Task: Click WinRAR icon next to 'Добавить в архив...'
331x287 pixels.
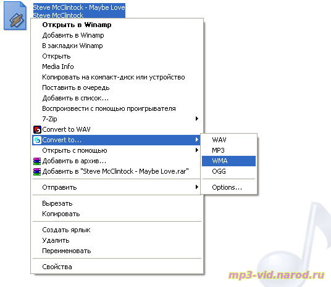Action: [x=37, y=161]
